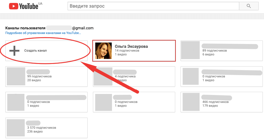This screenshot has height=139, width=264.
Task: Click the '20 видео' text
Action: [34, 80]
